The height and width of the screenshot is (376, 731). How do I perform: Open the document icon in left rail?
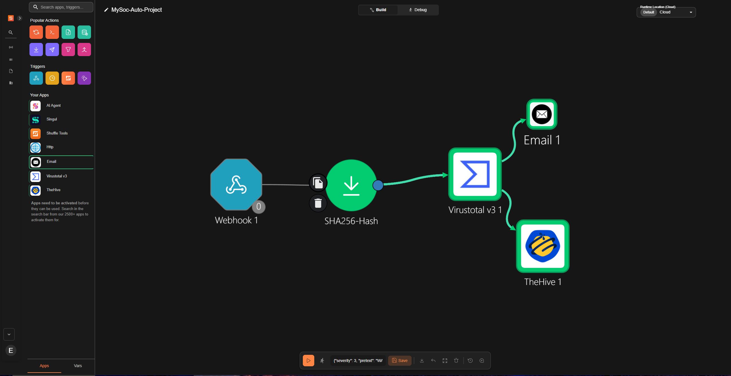11,71
